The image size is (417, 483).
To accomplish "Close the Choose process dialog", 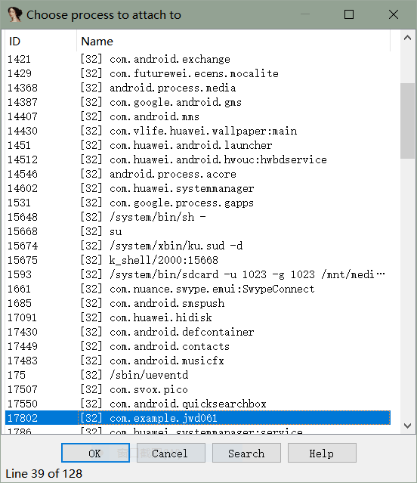I will pos(394,14).
